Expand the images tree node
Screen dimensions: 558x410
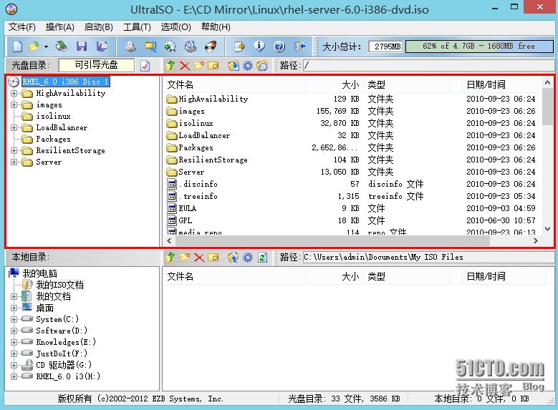[x=14, y=105]
